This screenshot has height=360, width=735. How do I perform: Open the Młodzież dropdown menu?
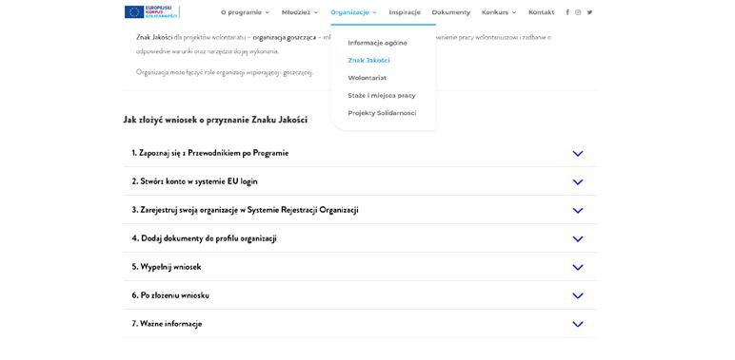[x=300, y=12]
